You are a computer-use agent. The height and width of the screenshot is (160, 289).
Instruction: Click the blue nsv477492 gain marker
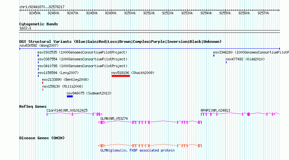(x=226, y=62)
